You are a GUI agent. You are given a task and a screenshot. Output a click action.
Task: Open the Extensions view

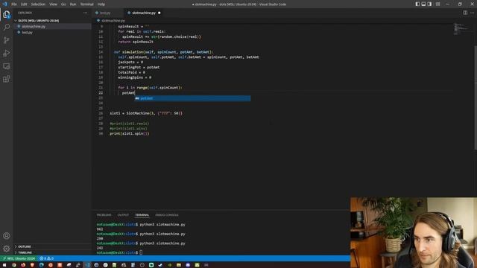pyautogui.click(x=7, y=79)
